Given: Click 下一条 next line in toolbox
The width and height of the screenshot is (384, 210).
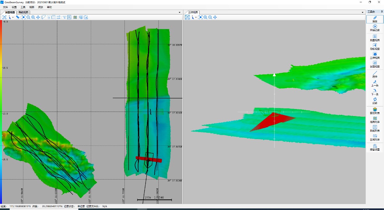Looking at the screenshot, I should (375, 92).
